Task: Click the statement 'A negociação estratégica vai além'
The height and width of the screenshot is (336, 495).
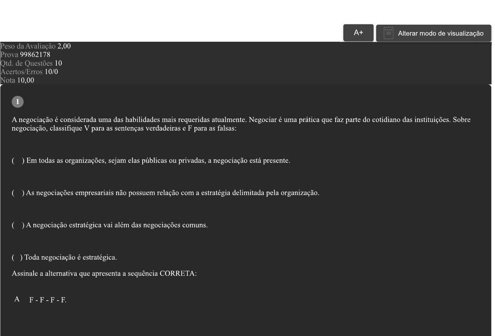Action: pos(117,225)
